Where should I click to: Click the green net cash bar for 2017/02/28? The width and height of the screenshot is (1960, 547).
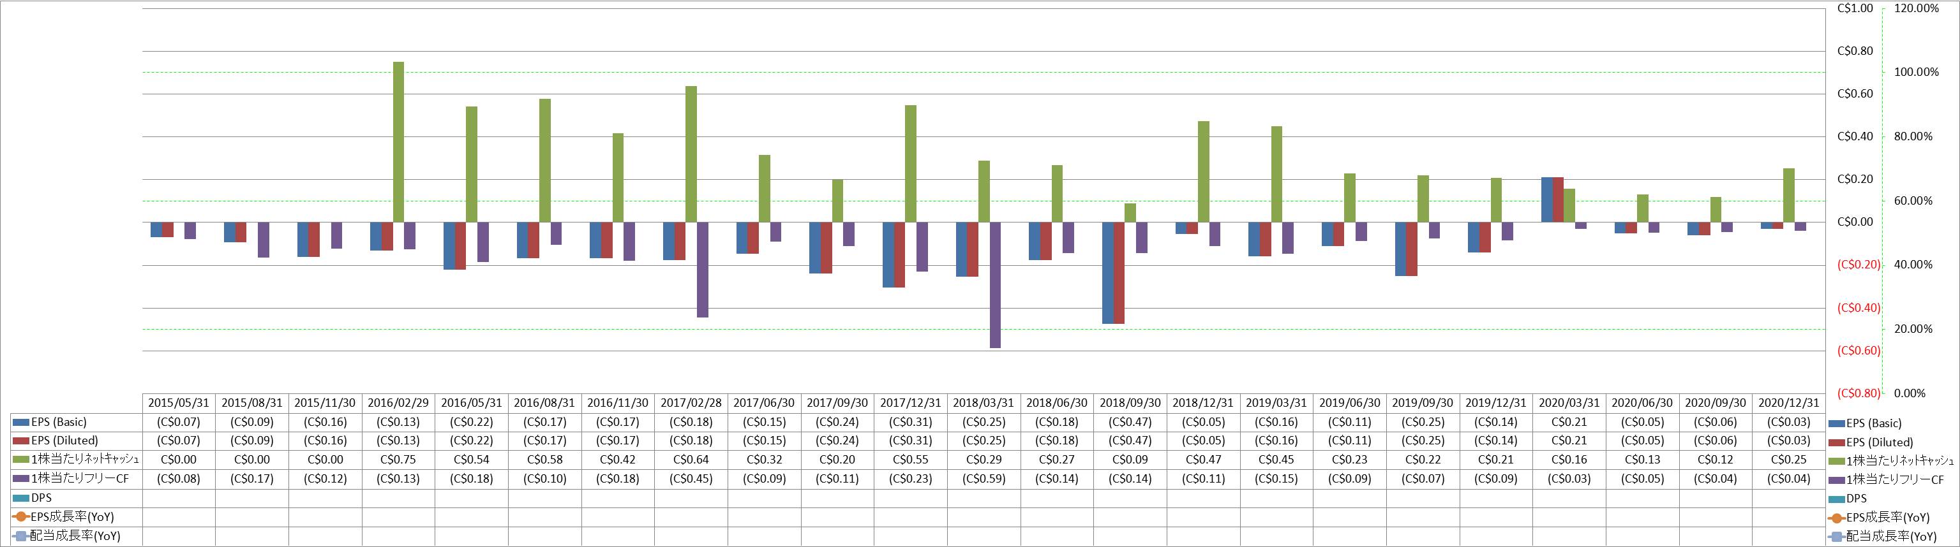691,154
